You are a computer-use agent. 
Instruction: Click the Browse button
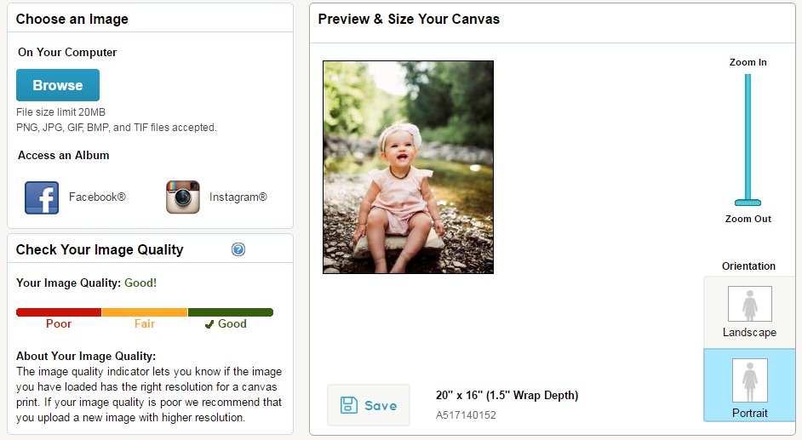coord(58,85)
